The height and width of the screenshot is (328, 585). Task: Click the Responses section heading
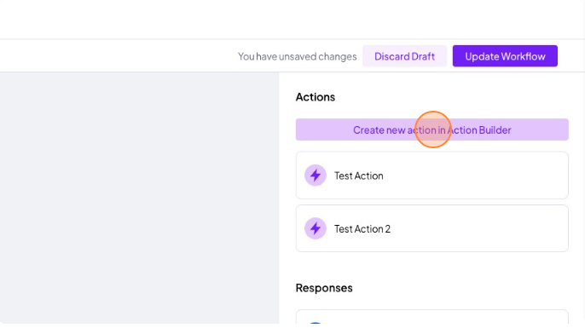pyautogui.click(x=324, y=288)
